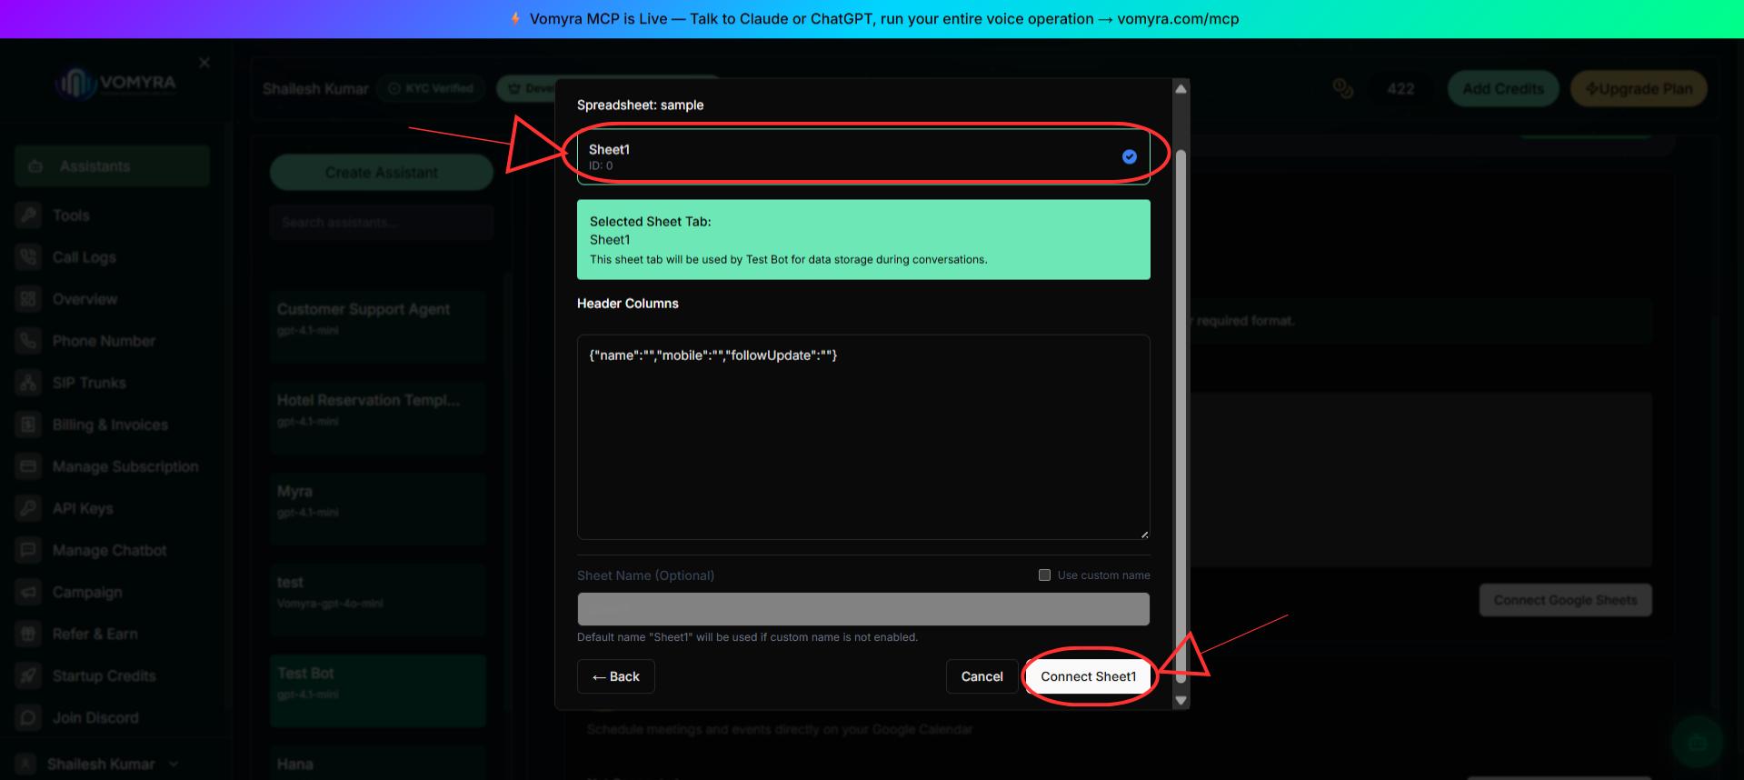Click the blue checkmark on Sheet1

click(1129, 156)
